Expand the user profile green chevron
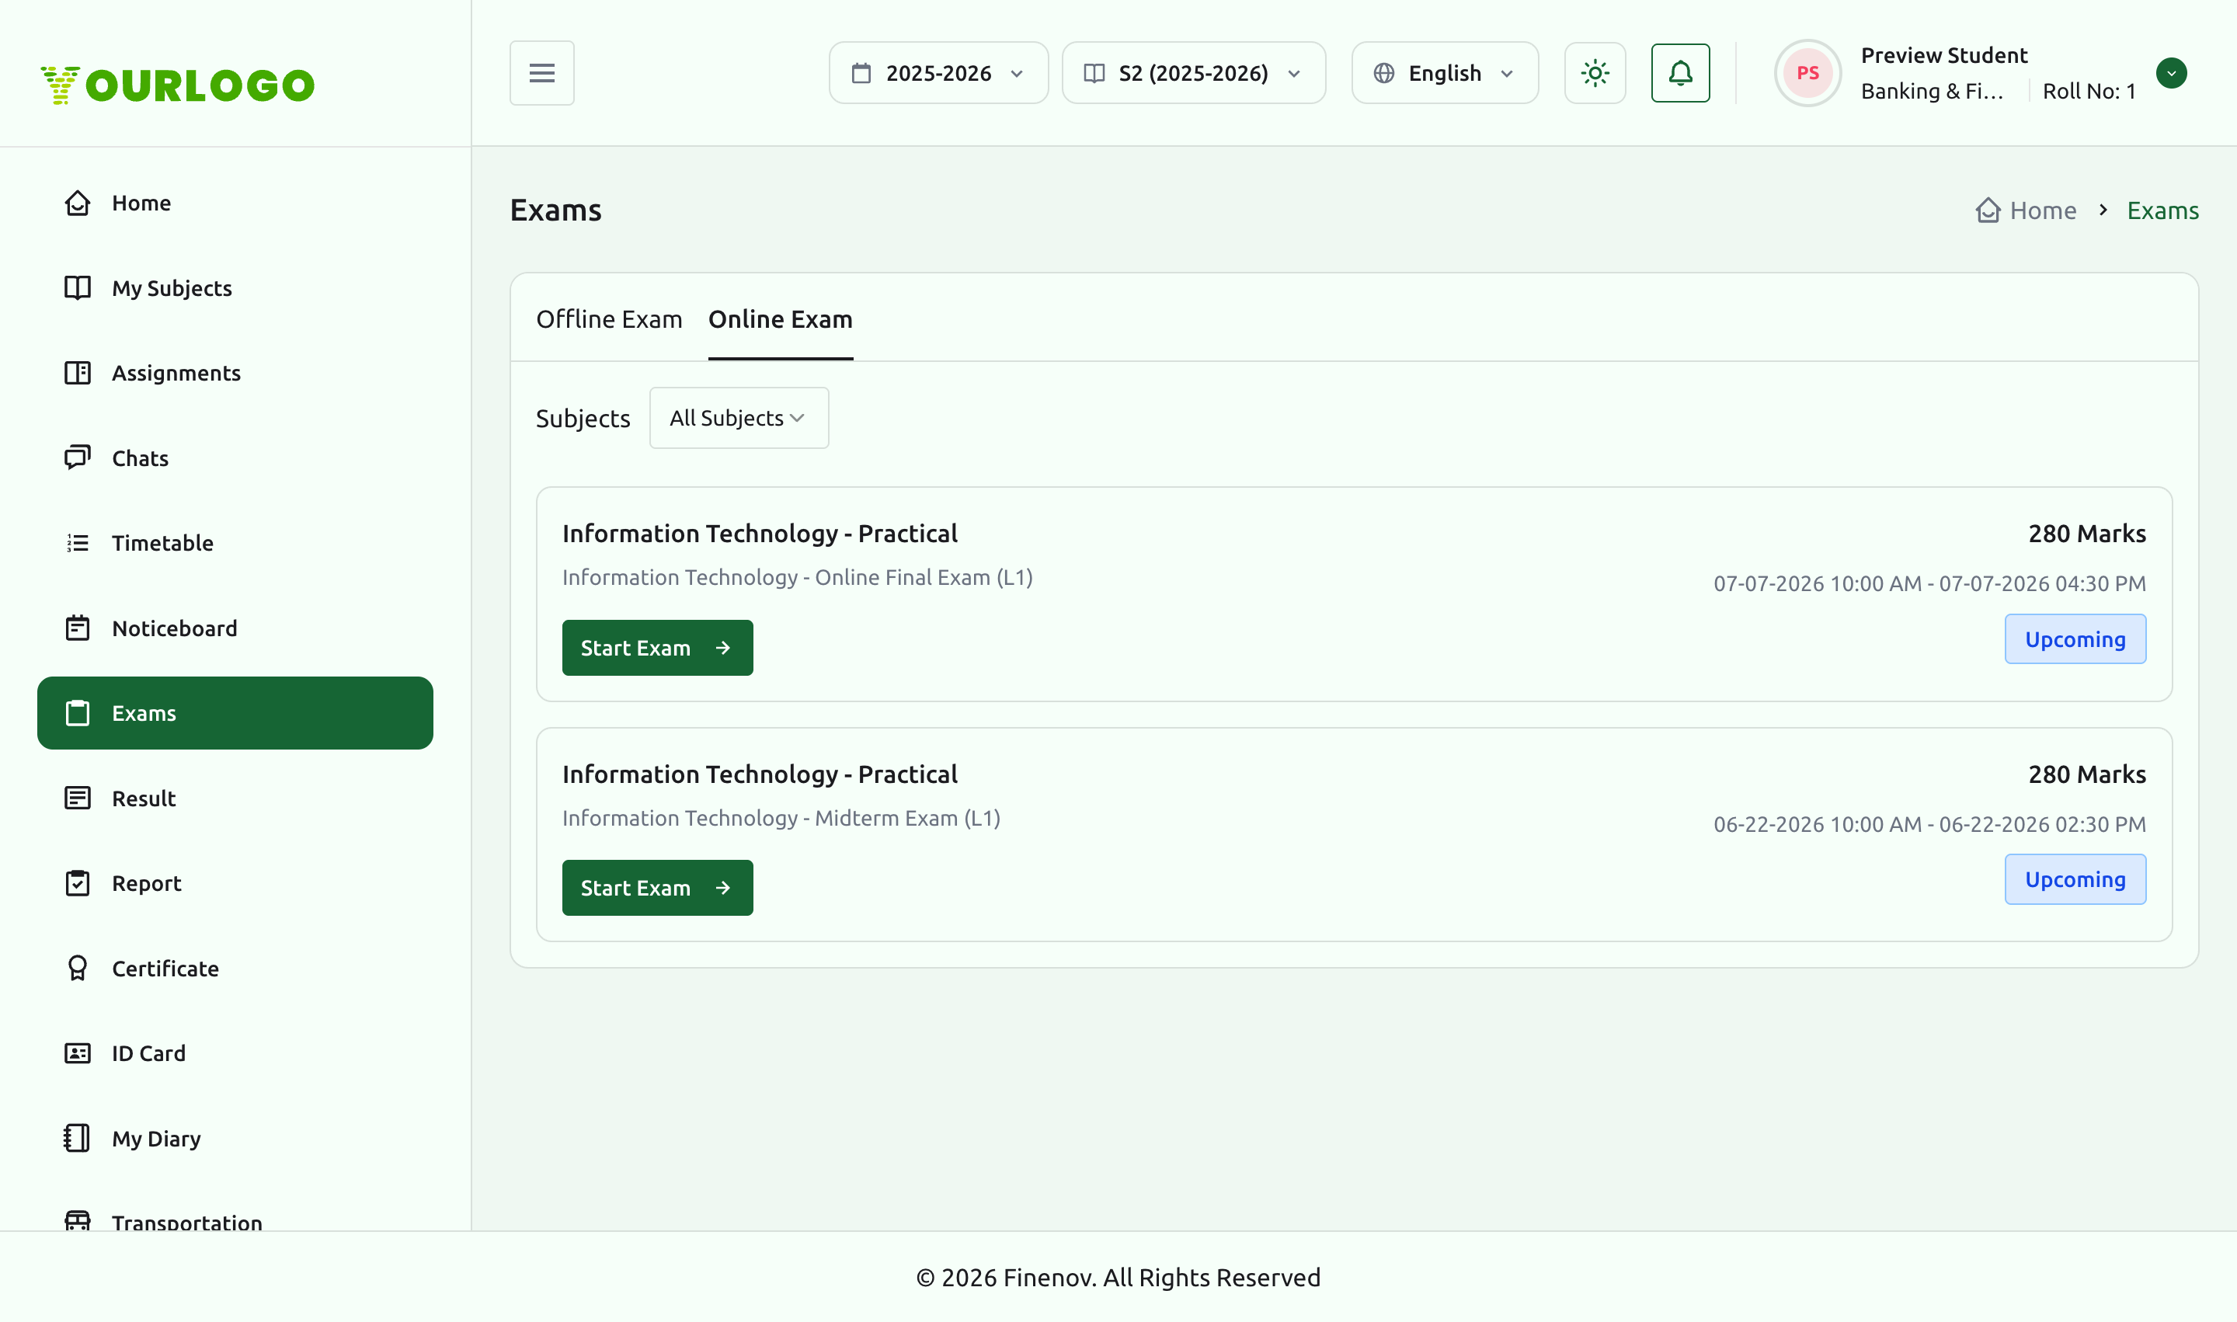Image resolution: width=2237 pixels, height=1322 pixels. (x=2171, y=73)
